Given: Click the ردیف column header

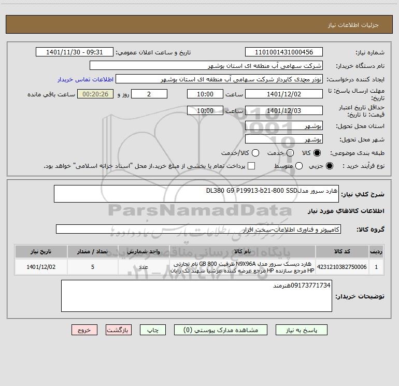Looking at the screenshot, I should (376, 252).
